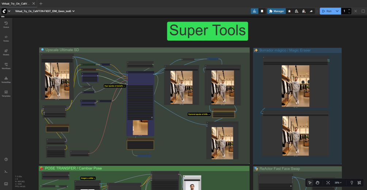Click top Magic Eraser image preview
The width and height of the screenshot is (367, 190).
(295, 86)
